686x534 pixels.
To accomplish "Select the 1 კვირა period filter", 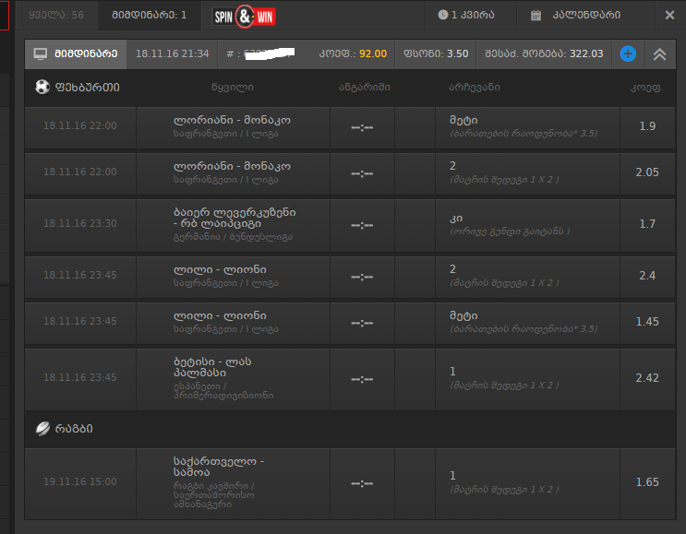I will click(x=473, y=15).
